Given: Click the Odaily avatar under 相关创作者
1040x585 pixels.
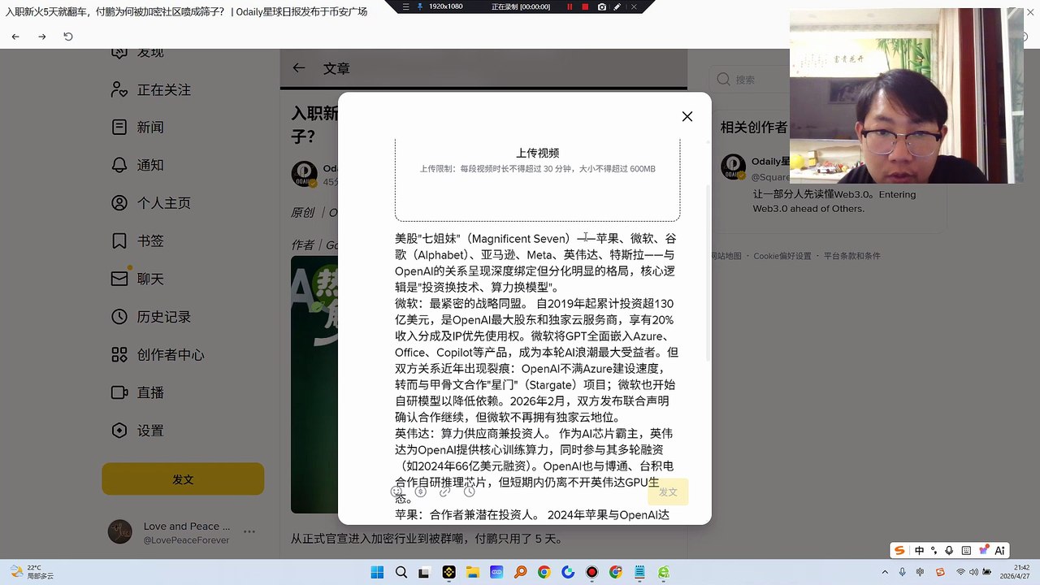Looking at the screenshot, I should 734,167.
